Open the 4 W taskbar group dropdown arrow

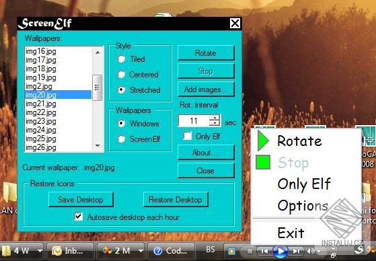pyautogui.click(x=40, y=251)
